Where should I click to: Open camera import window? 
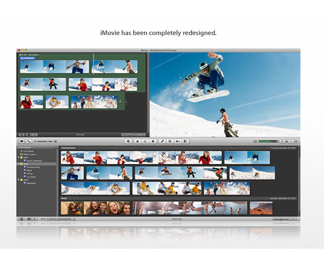click(22, 142)
